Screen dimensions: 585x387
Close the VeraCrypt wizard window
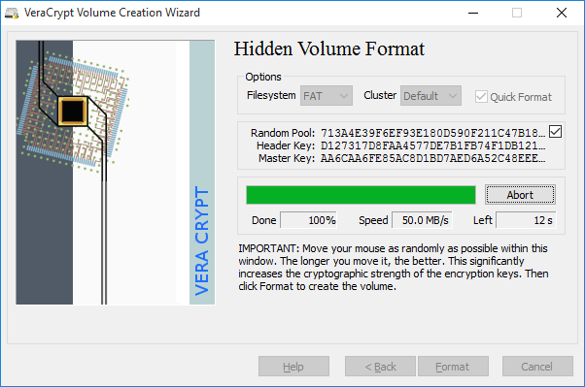pos(562,13)
